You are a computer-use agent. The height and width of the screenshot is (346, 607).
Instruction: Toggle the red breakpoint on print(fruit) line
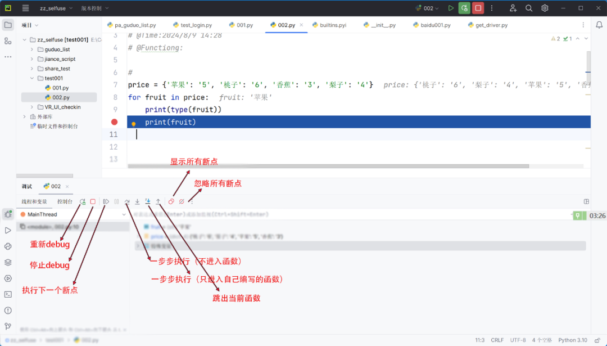115,122
